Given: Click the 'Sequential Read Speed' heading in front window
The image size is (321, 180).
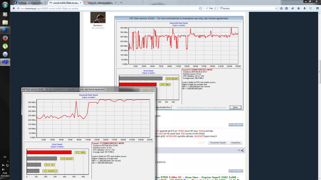Looking at the screenshot, I should click(88, 95).
